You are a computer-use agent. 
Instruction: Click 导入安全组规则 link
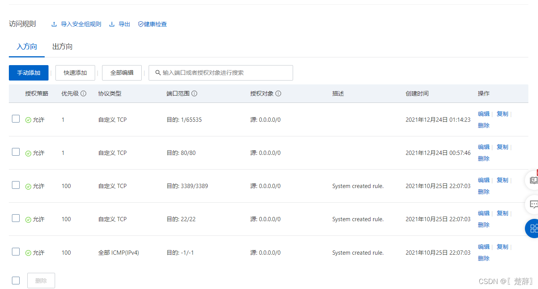[81, 24]
